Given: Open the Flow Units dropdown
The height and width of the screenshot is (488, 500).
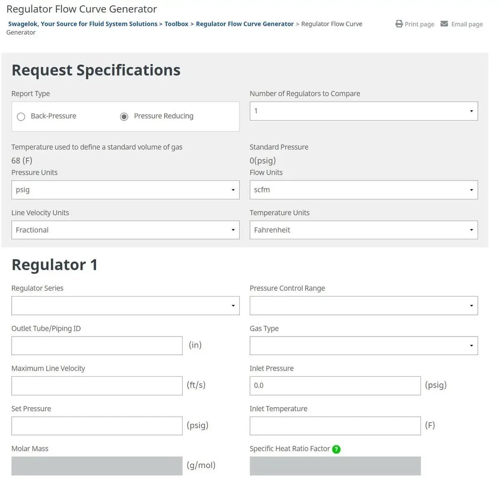Looking at the screenshot, I should coord(471,190).
